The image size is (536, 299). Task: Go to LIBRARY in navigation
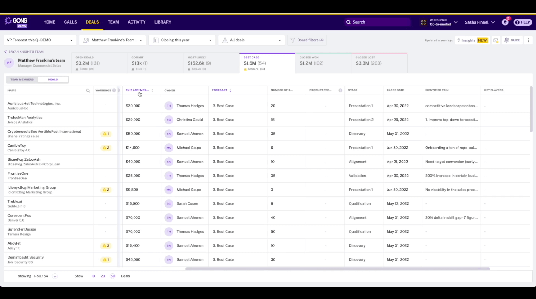163,22
